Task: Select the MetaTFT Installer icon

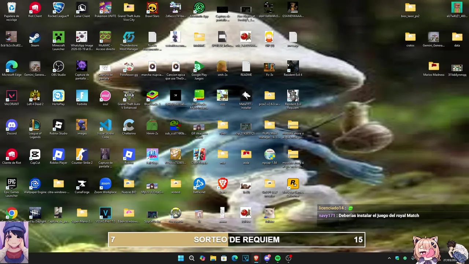Action: pyautogui.click(x=246, y=99)
